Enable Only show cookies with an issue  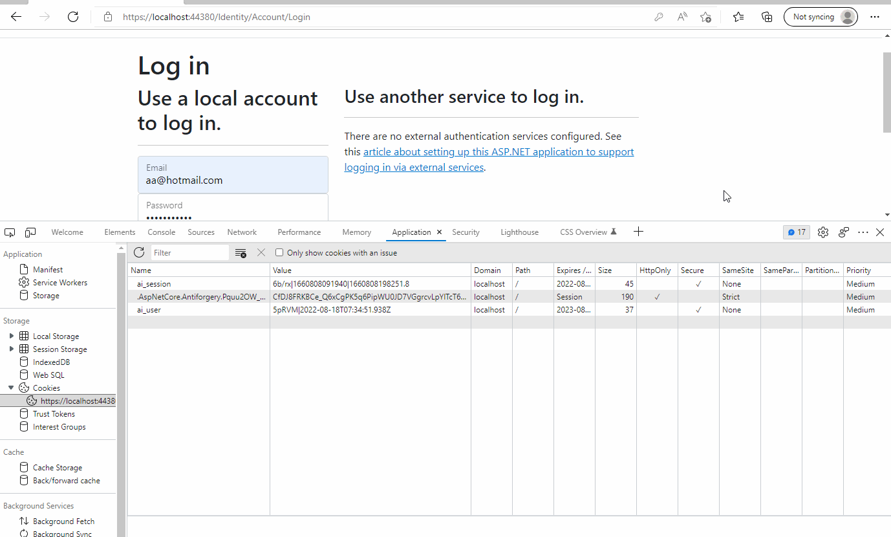[x=279, y=252]
